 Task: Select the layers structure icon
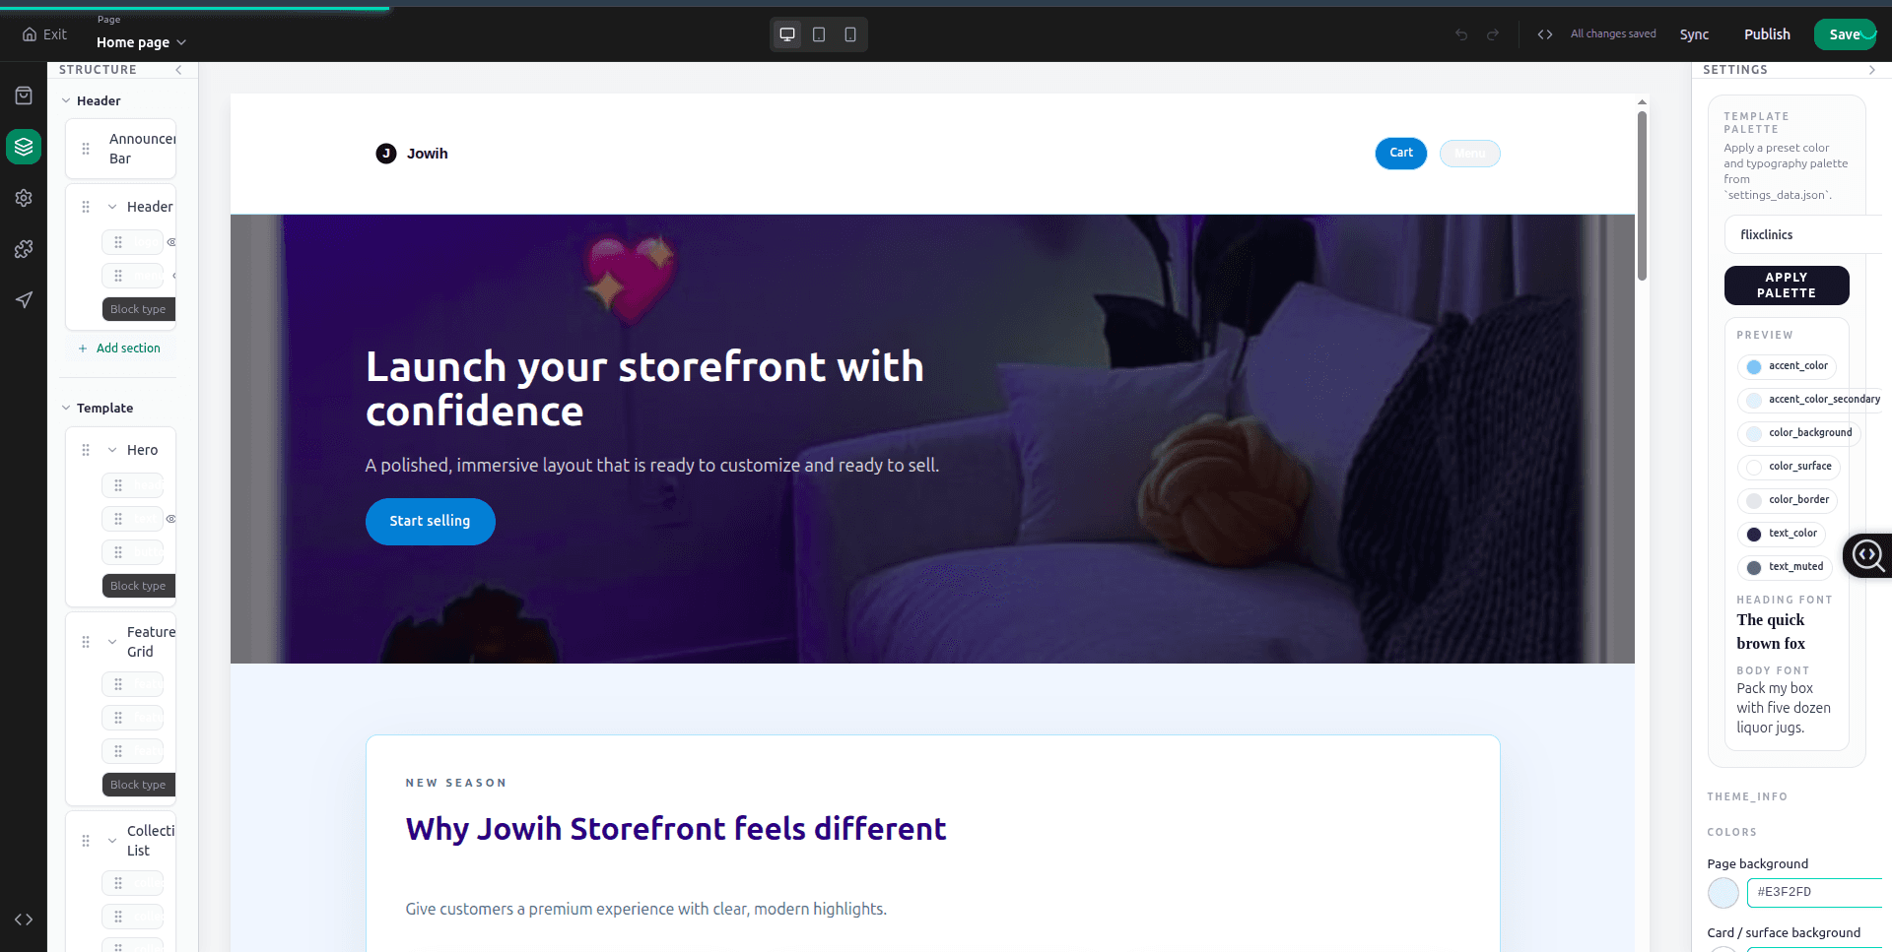(x=24, y=147)
